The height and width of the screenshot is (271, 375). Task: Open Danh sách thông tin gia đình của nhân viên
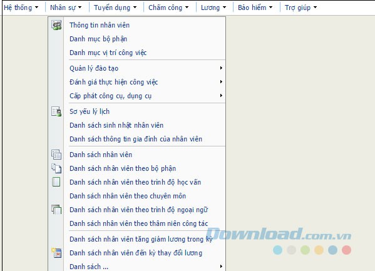pos(136,139)
